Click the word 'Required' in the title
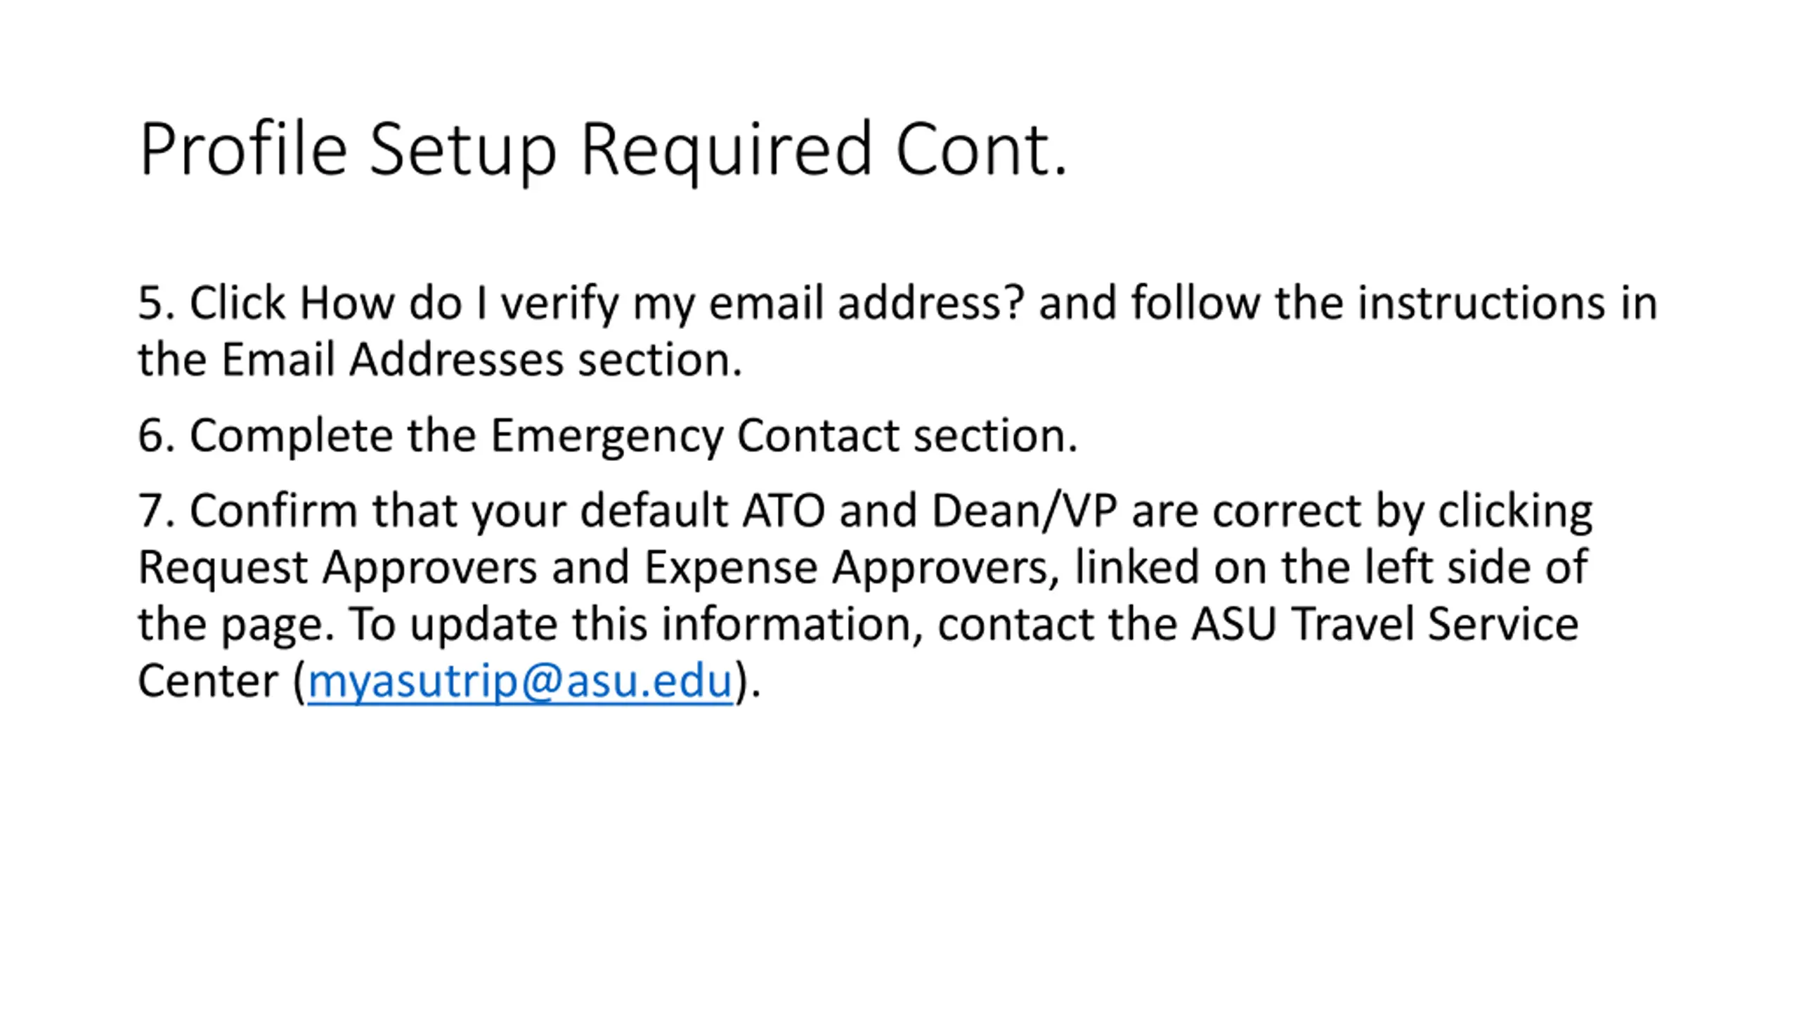This screenshot has height=1012, width=1799. (x=727, y=150)
